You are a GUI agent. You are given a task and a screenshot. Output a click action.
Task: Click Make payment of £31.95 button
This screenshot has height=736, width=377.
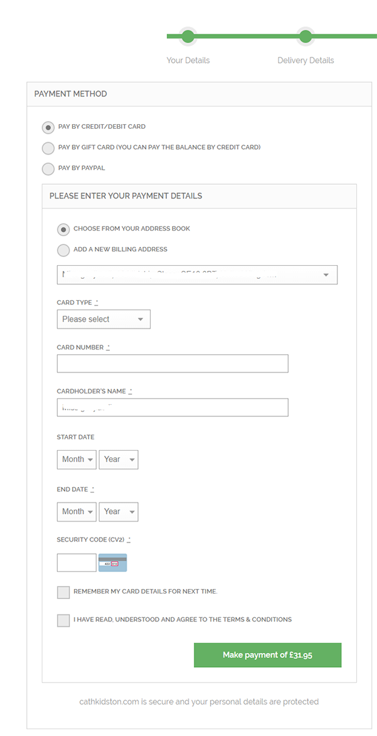[x=267, y=655]
